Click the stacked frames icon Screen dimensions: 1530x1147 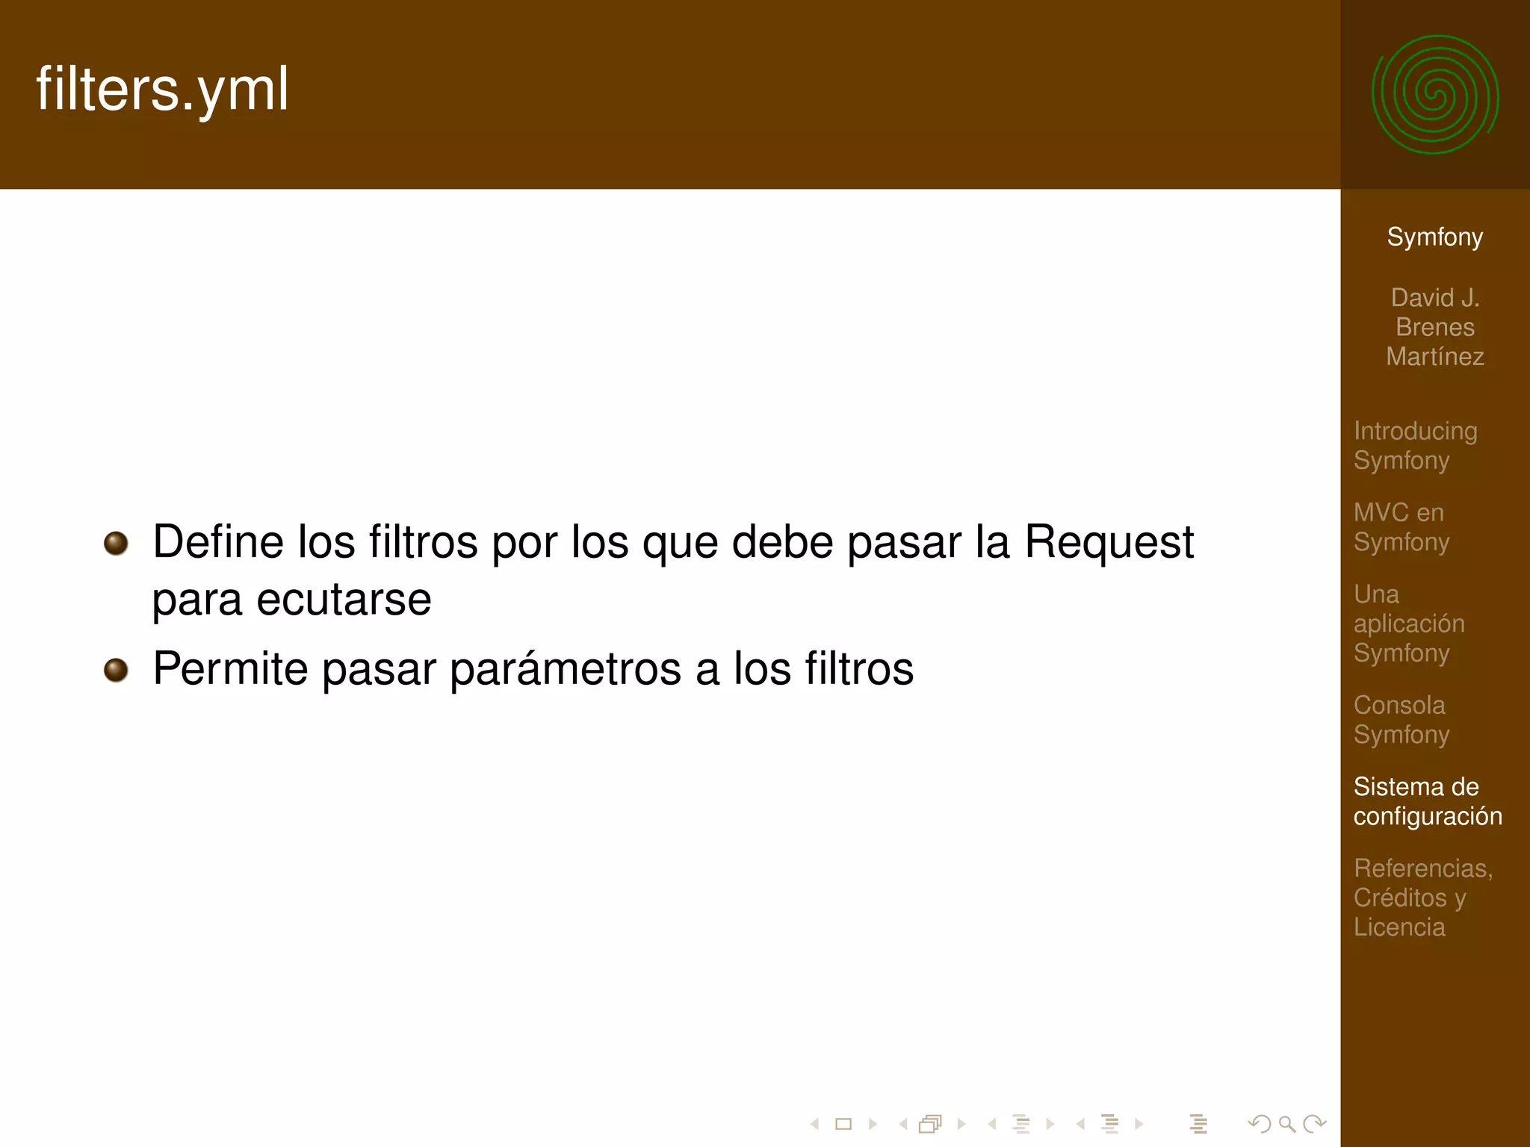931,1124
